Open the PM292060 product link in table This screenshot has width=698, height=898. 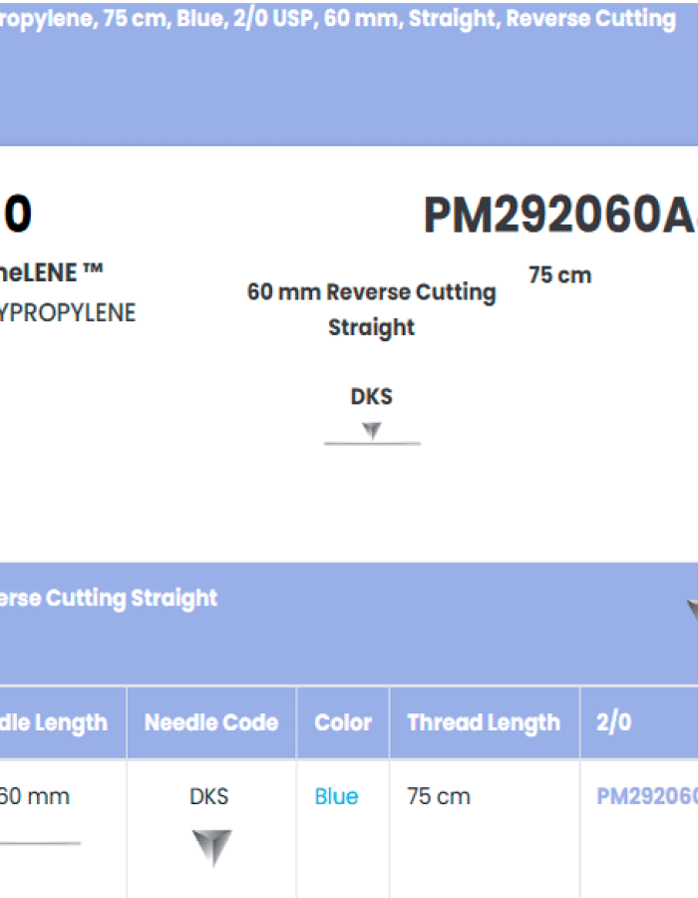point(646,796)
